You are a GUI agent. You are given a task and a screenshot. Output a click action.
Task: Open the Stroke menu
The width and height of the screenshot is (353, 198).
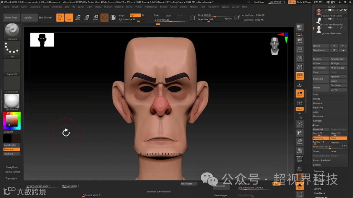(x=183, y=7)
